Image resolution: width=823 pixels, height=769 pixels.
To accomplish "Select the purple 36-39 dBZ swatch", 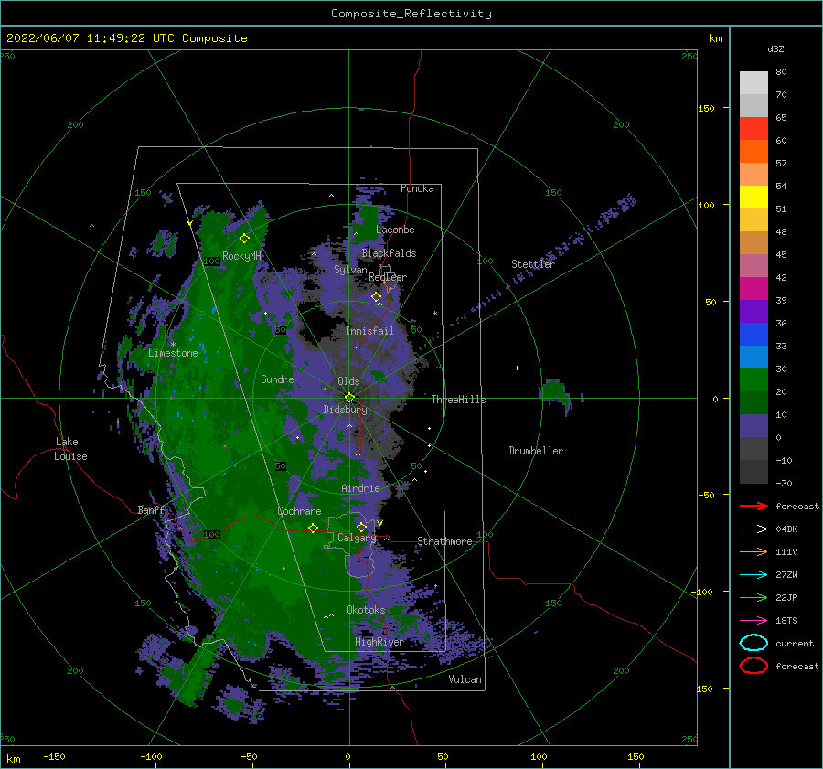I will pos(754,311).
